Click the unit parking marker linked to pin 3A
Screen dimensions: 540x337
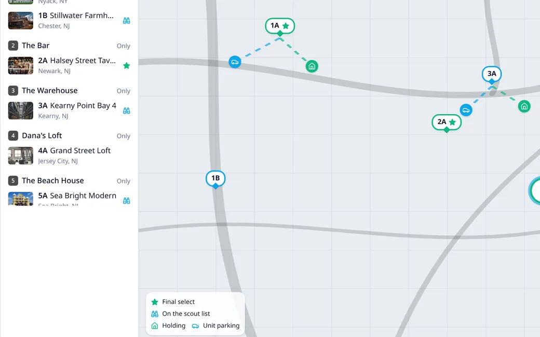coord(466,110)
